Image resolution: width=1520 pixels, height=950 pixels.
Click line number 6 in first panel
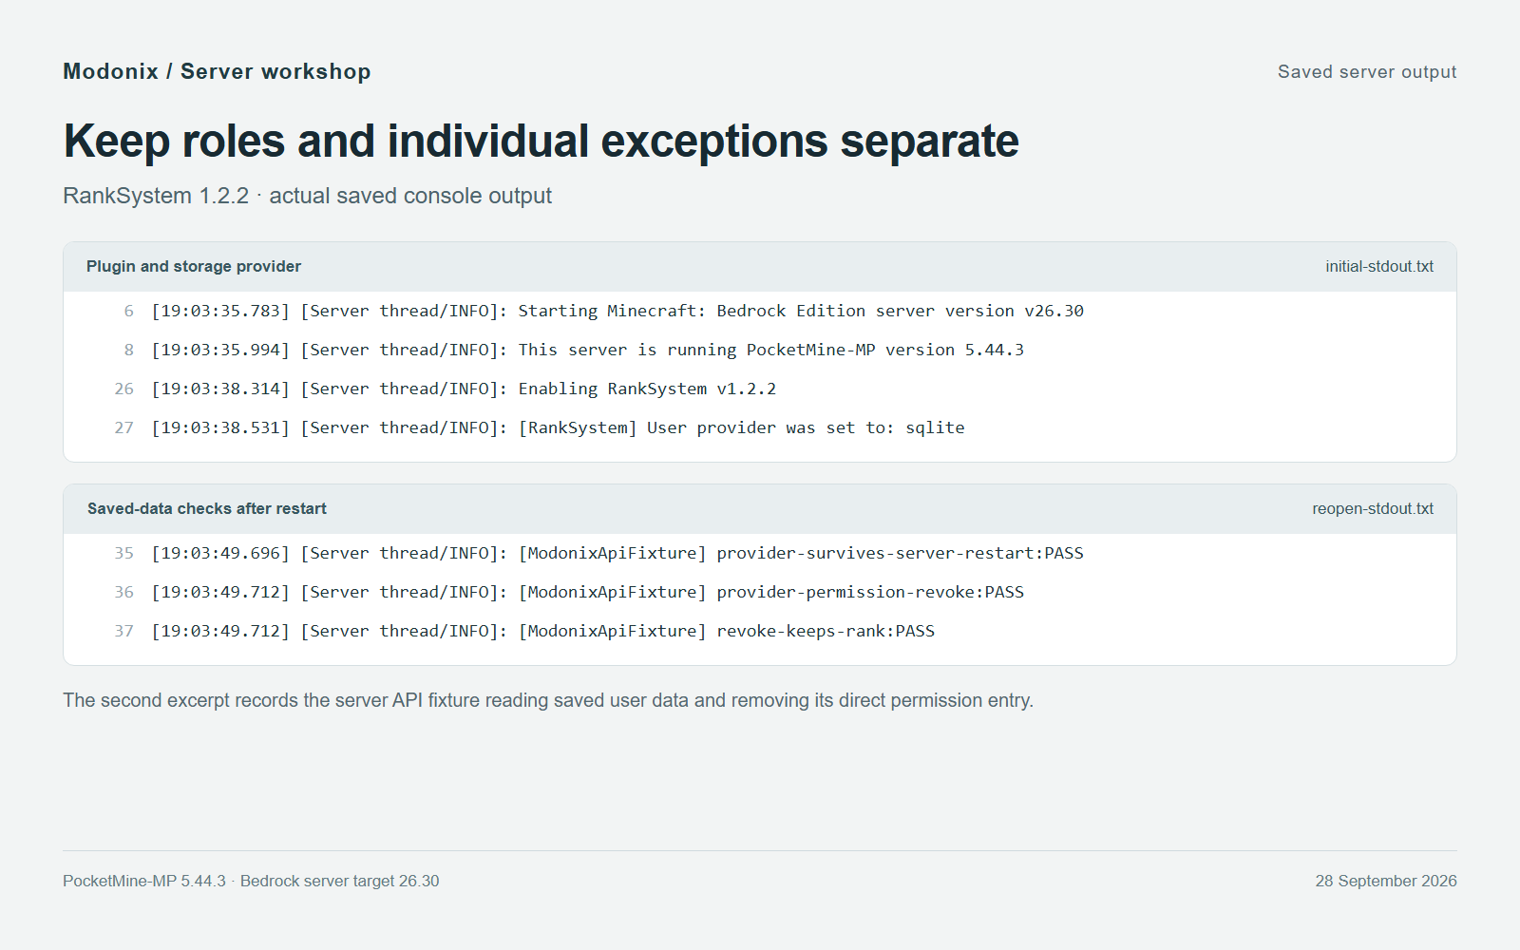[129, 312]
